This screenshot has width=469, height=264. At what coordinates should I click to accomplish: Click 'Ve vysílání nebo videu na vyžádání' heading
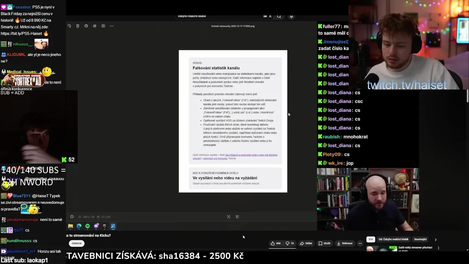pyautogui.click(x=225, y=178)
